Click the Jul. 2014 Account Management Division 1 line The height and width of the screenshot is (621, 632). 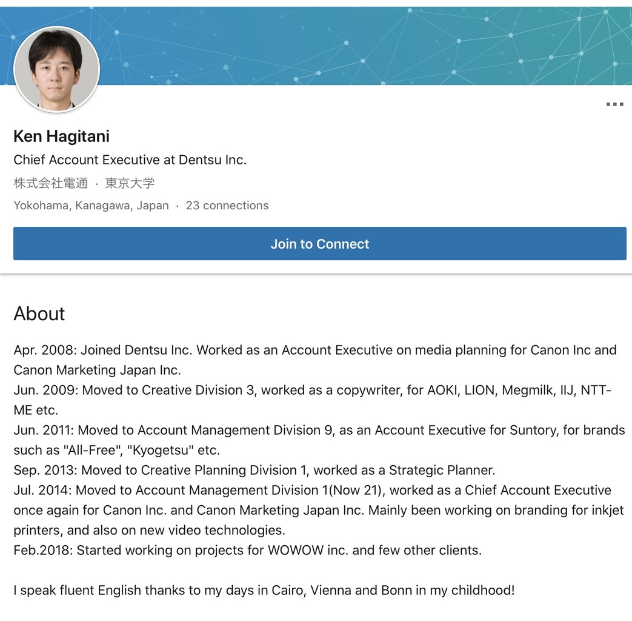[x=318, y=510]
